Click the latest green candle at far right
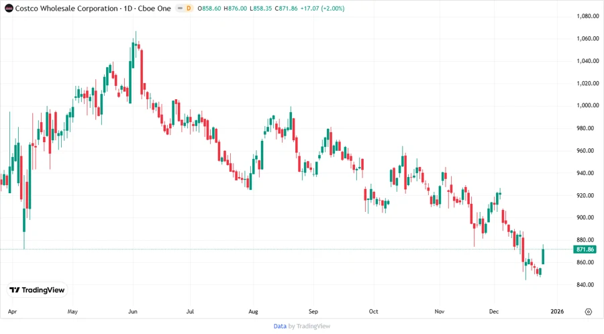The width and height of the screenshot is (604, 334). tap(543, 256)
